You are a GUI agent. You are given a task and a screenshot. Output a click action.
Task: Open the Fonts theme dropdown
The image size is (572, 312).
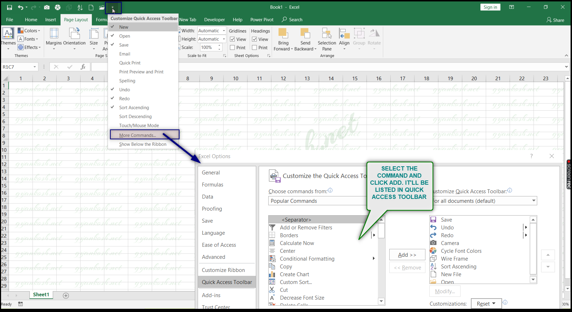coord(28,39)
